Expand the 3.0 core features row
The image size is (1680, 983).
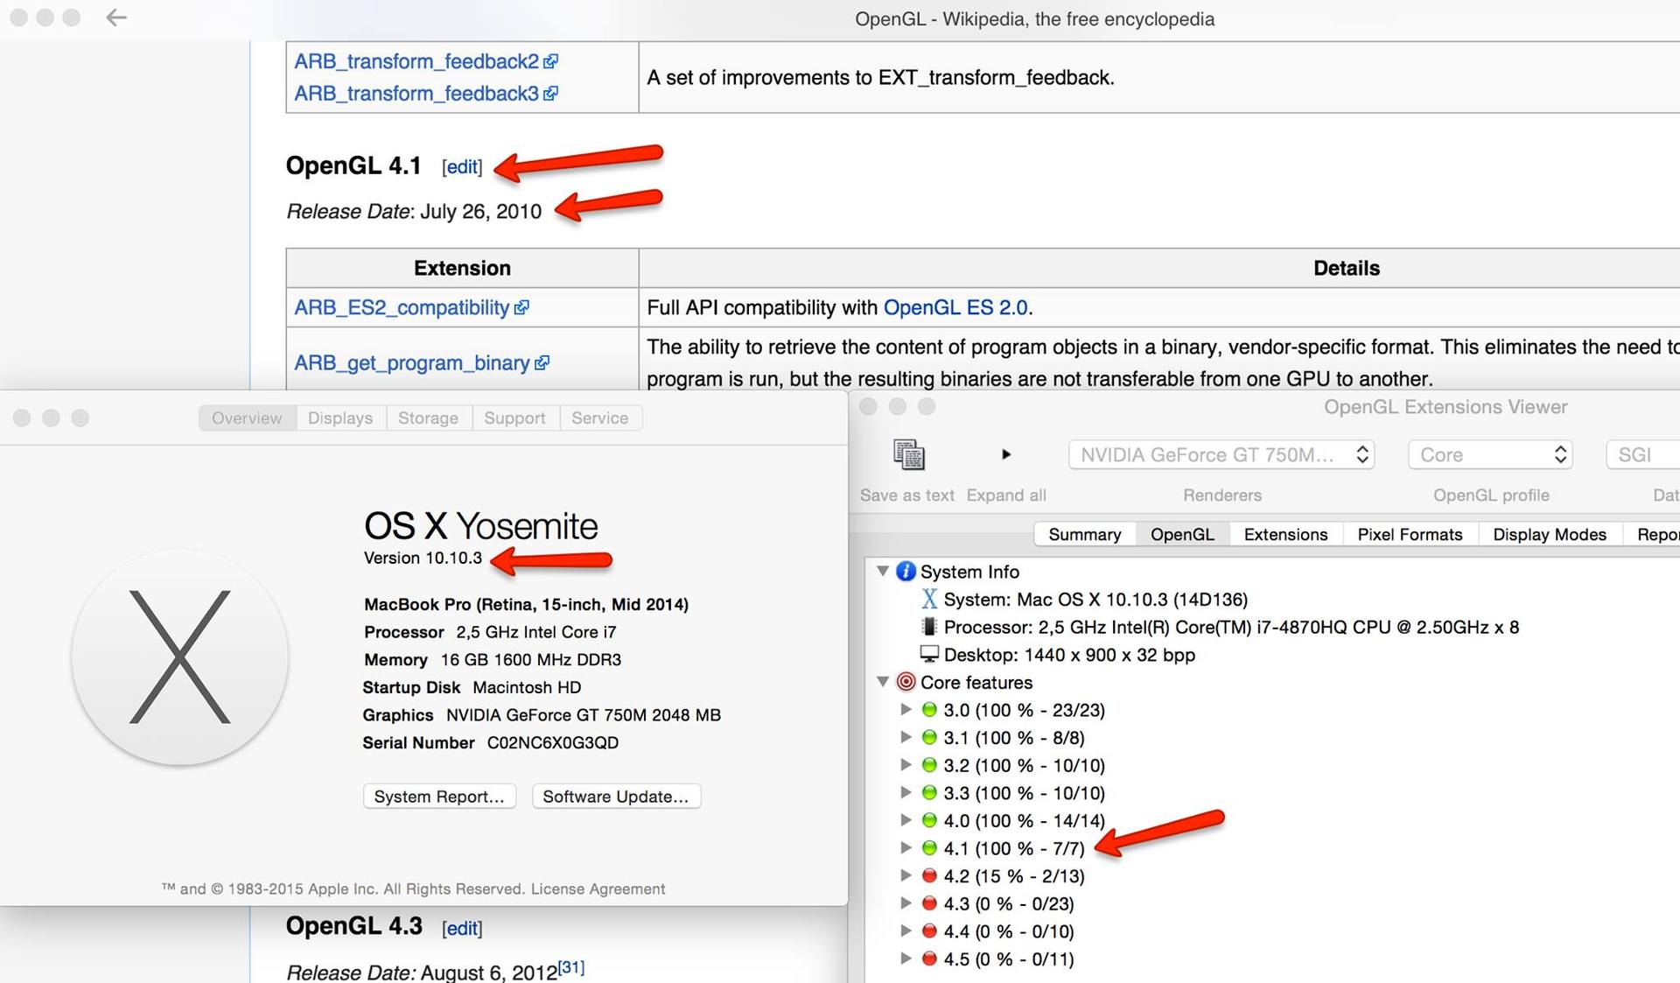906,709
